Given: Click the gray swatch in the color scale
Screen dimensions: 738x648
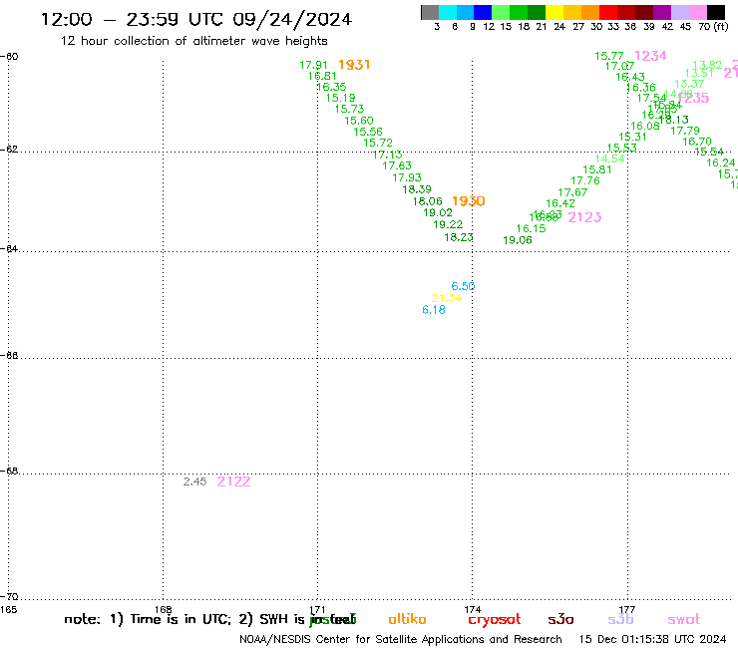Looking at the screenshot, I should click(x=430, y=12).
